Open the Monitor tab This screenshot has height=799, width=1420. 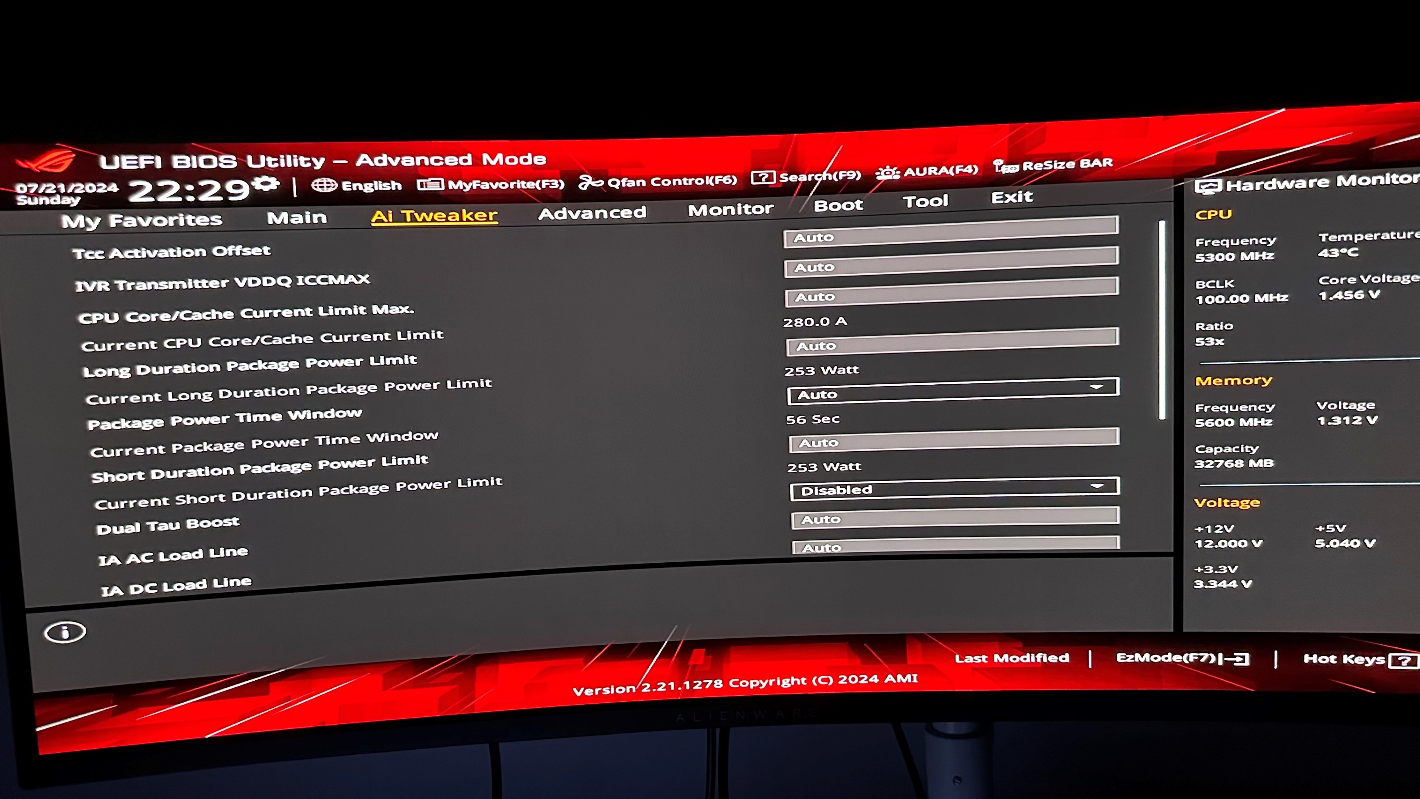click(730, 209)
